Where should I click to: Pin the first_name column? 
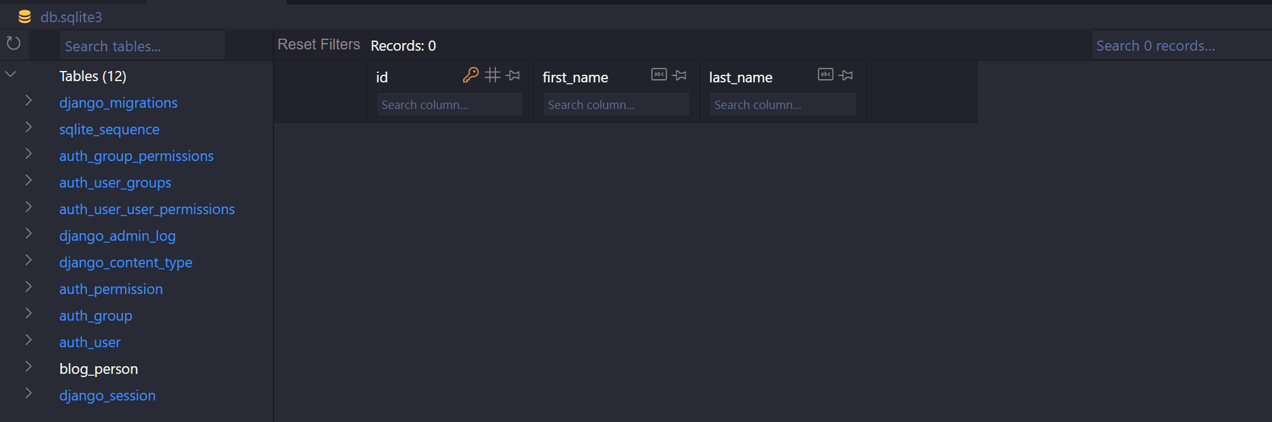(679, 75)
